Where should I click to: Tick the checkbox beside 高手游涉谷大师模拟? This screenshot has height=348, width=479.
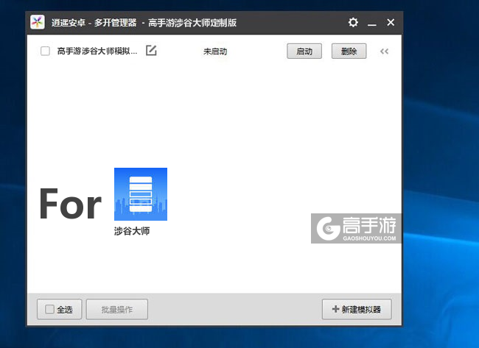[x=45, y=51]
